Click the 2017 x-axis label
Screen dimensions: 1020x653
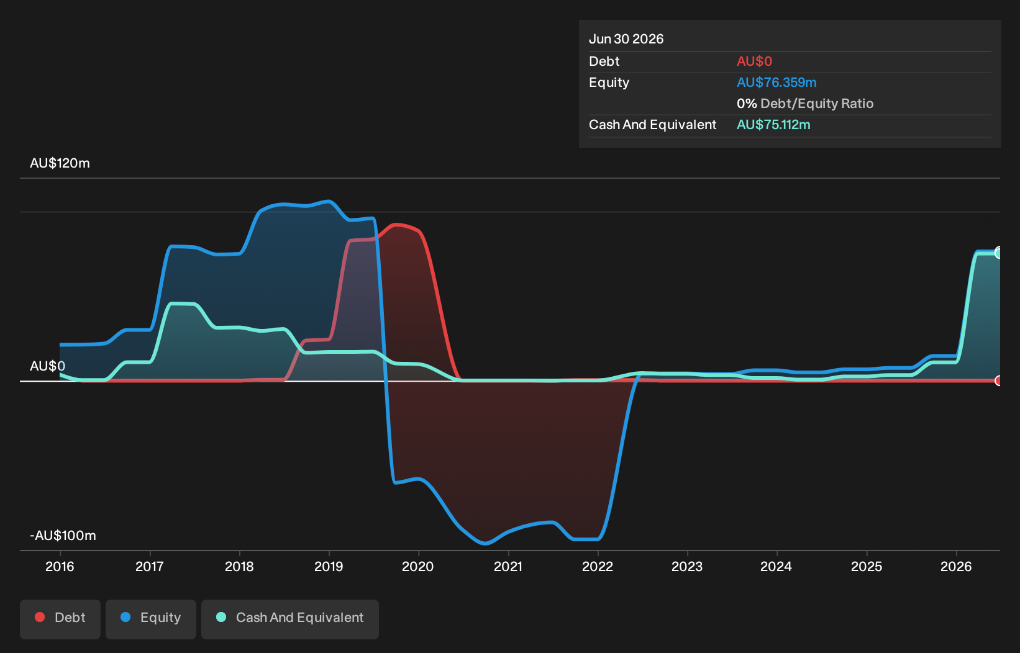tap(150, 566)
